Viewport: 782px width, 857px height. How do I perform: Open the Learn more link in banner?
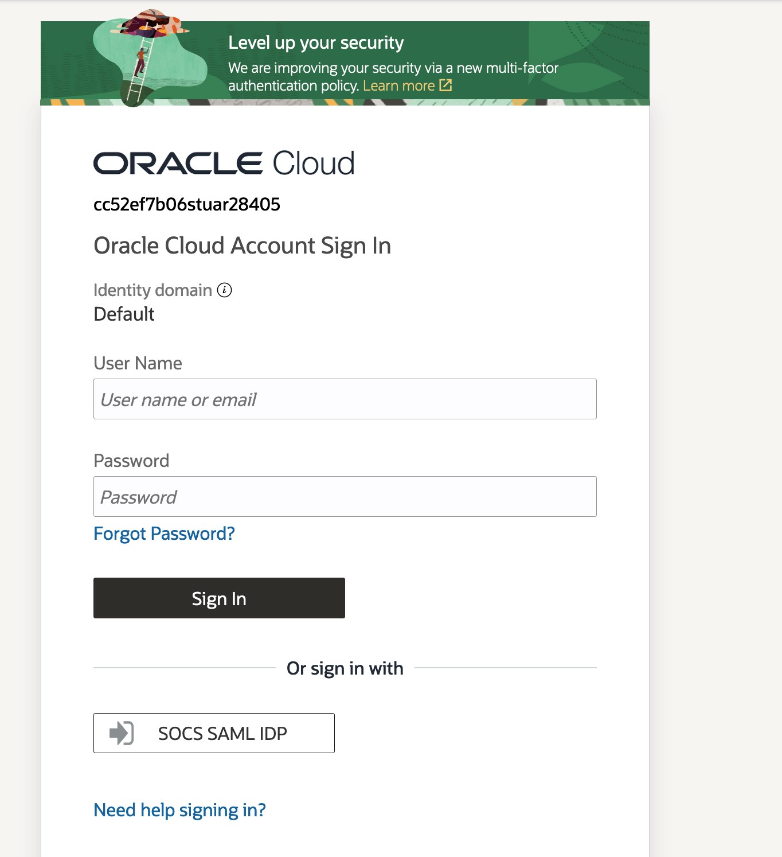click(399, 85)
